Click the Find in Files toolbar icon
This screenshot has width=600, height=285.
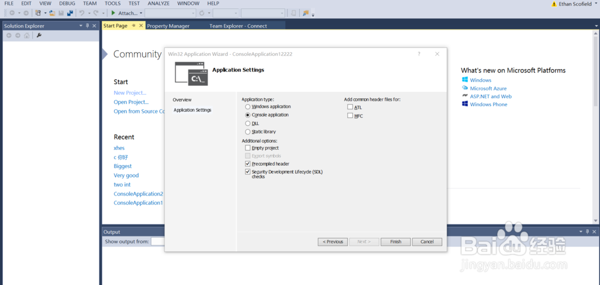pyautogui.click(x=306, y=13)
